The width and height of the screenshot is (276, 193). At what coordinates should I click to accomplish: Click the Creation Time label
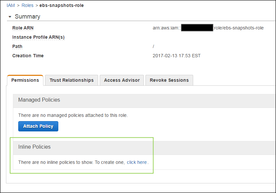tap(28, 56)
